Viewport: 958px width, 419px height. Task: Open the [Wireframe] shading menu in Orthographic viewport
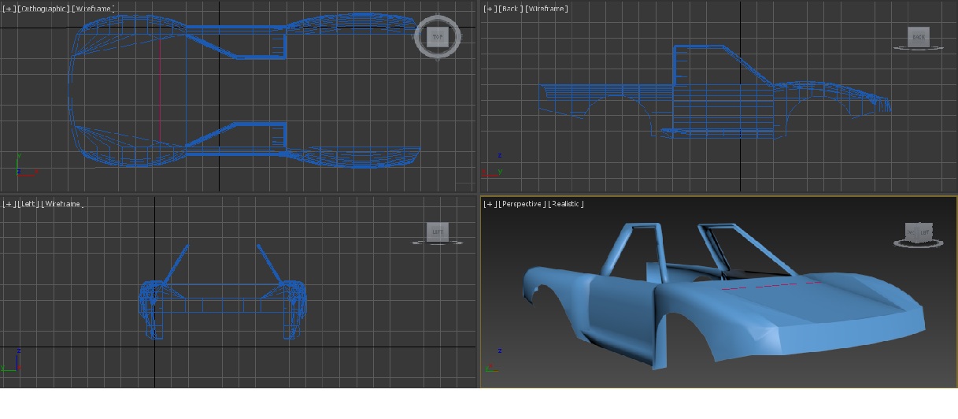click(x=93, y=9)
